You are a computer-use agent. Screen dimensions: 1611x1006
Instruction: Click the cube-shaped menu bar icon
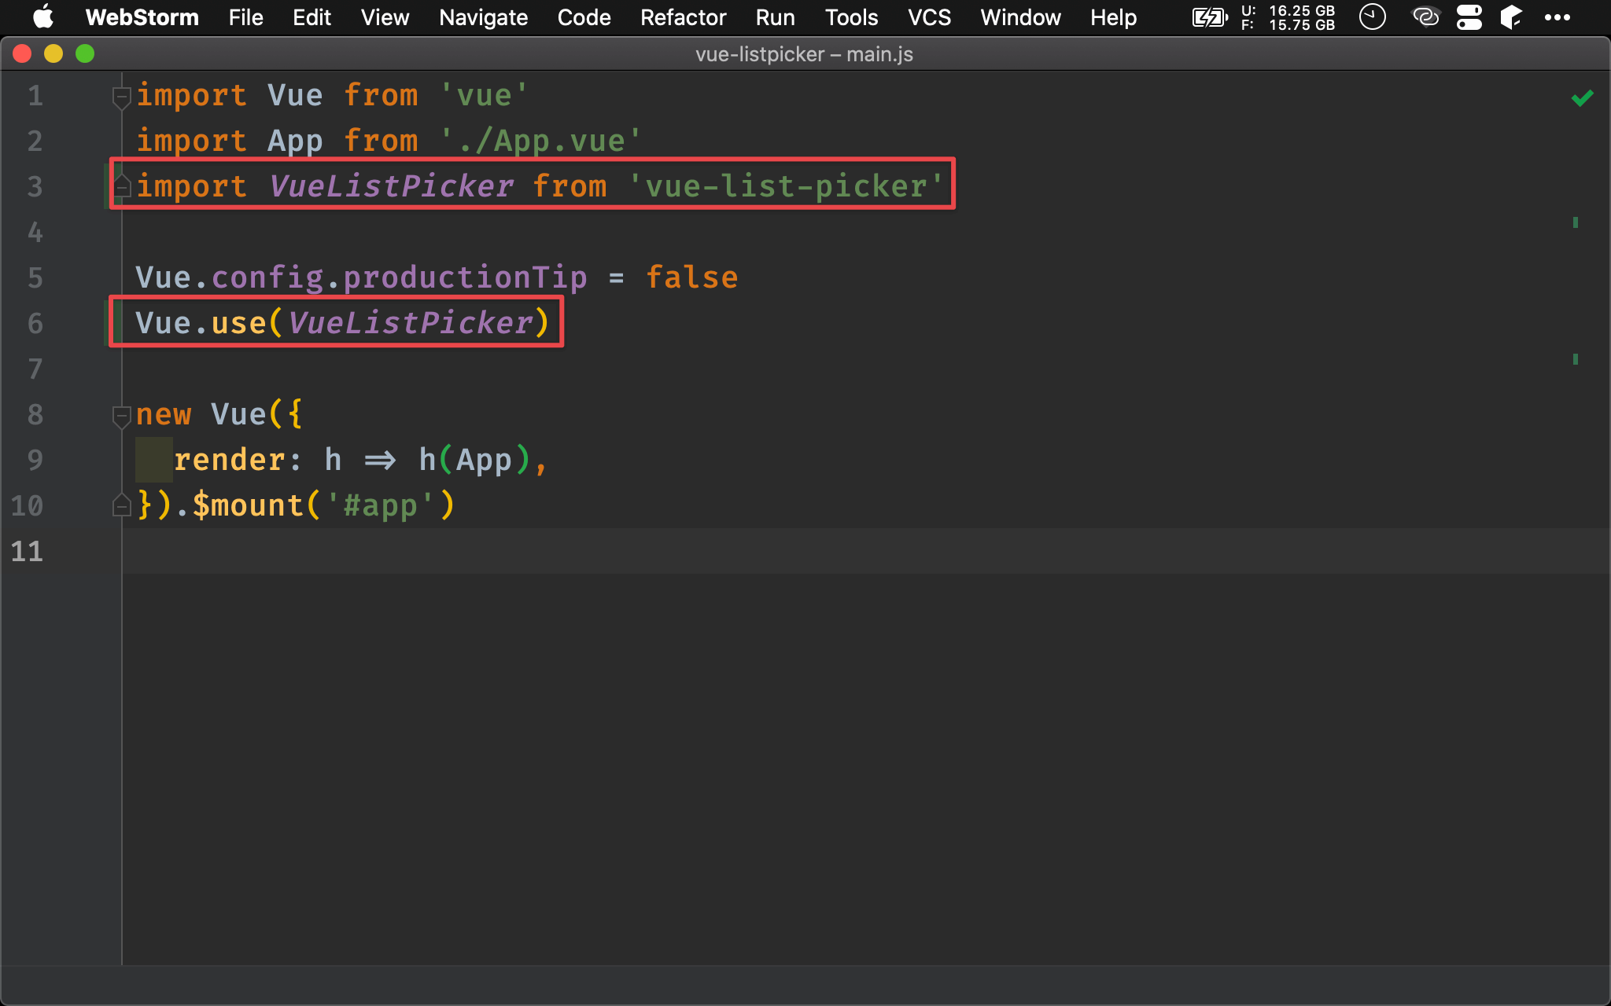[1511, 17]
